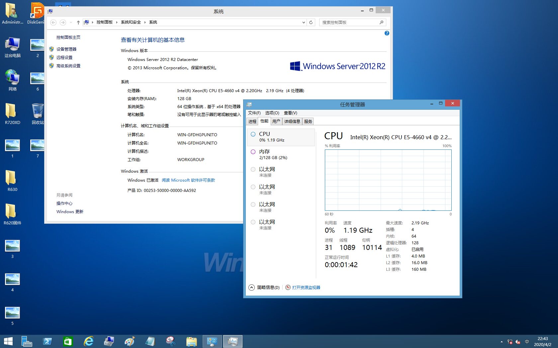558x348 pixels.
Task: Select the R620固件 folder on desktop
Action: 13,214
